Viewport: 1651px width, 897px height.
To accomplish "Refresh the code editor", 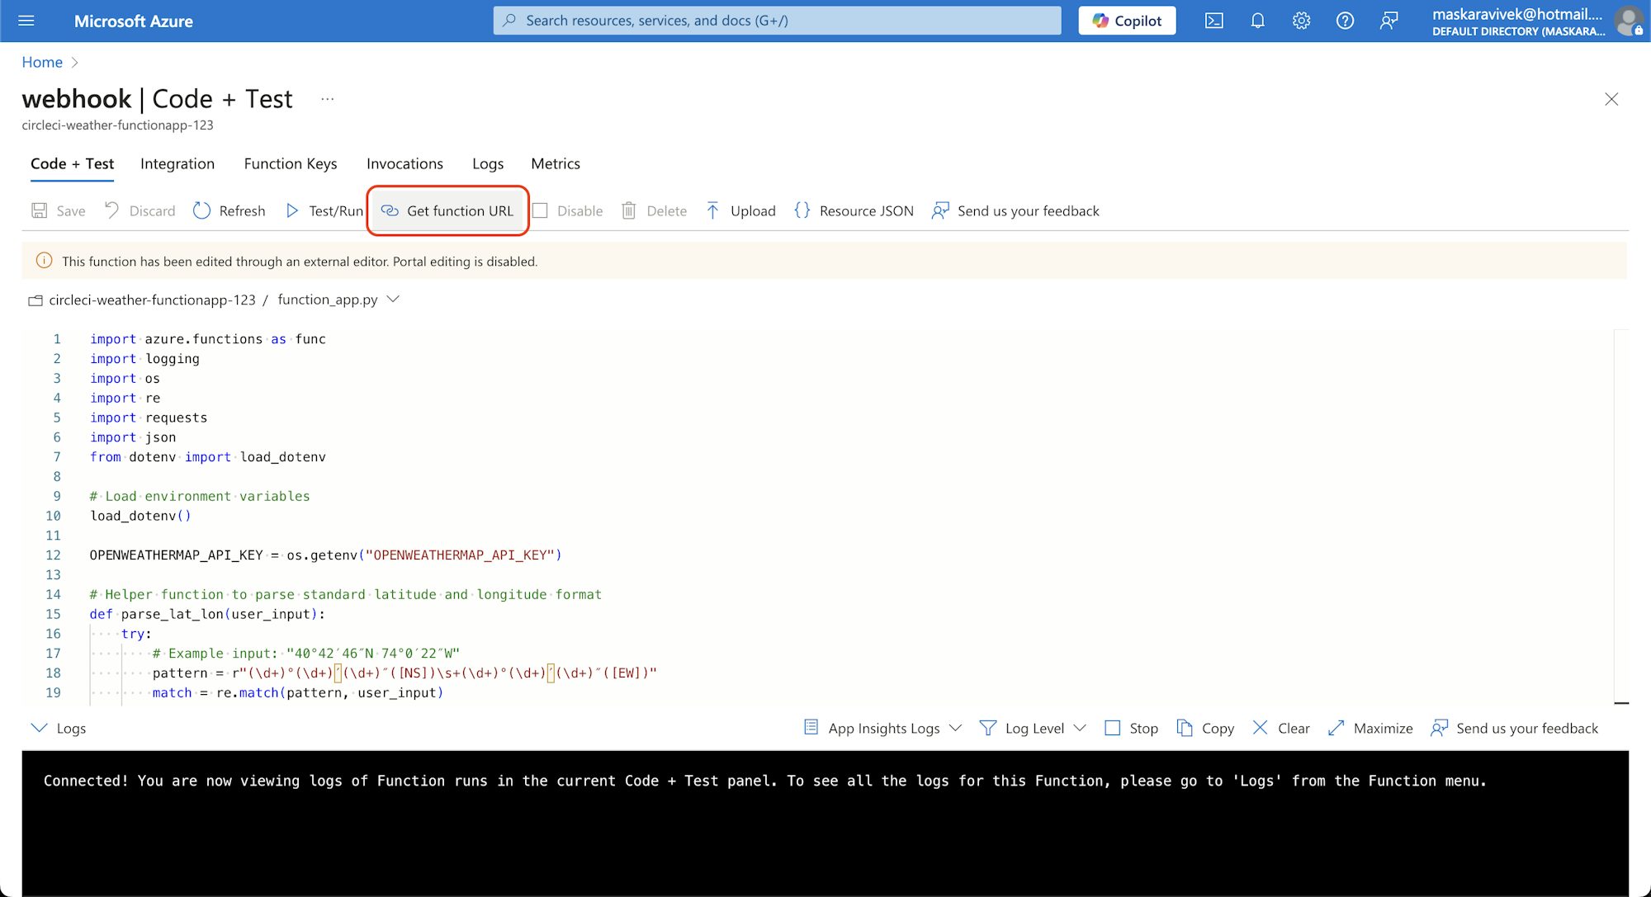I will (x=229, y=210).
